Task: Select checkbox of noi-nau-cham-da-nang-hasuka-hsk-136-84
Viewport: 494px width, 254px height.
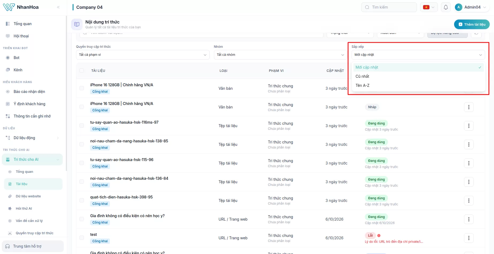Action: (82, 182)
